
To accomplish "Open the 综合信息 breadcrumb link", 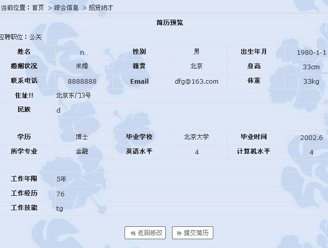I will (66, 8).
